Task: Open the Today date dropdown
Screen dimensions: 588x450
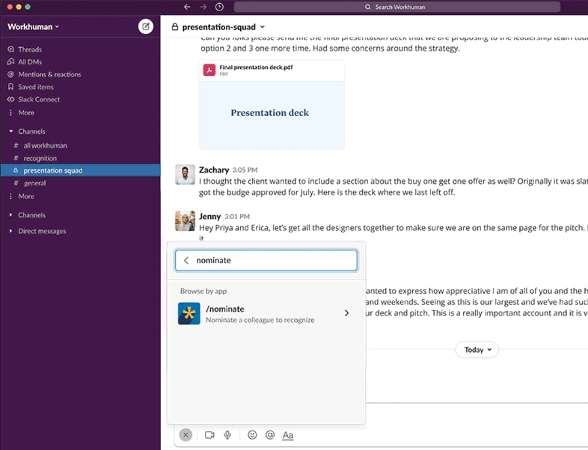Action: click(x=476, y=350)
